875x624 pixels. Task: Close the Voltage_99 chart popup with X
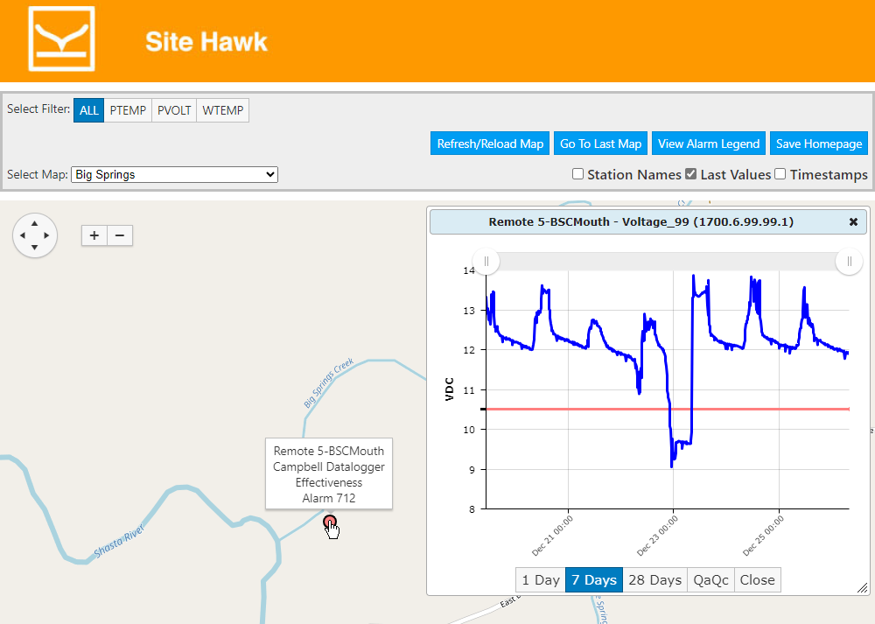(853, 222)
